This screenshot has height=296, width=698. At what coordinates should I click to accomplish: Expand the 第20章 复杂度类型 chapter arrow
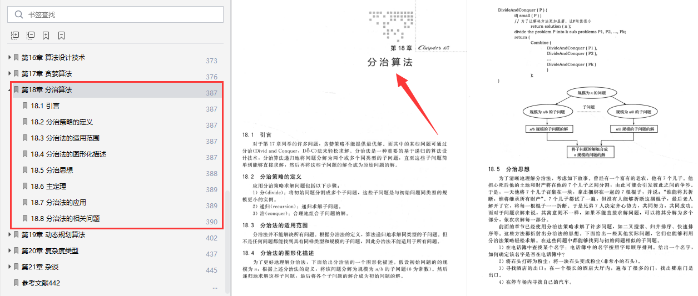click(9, 250)
